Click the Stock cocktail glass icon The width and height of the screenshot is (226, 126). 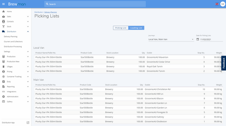click(x=3, y=26)
